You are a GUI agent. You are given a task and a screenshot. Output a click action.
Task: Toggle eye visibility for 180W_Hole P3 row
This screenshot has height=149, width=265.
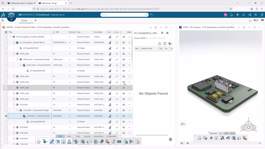click(124, 82)
